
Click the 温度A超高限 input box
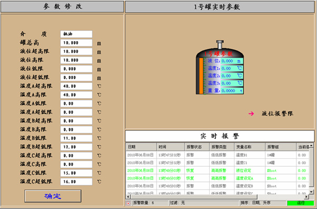tap(77, 86)
